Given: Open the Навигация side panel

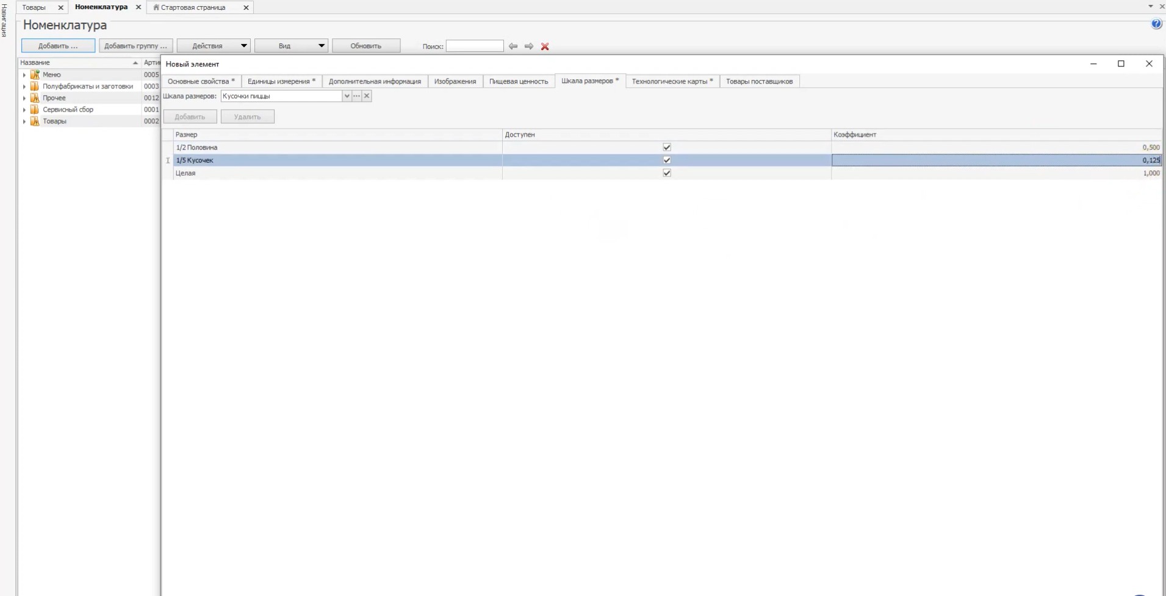Looking at the screenshot, I should 4,20.
